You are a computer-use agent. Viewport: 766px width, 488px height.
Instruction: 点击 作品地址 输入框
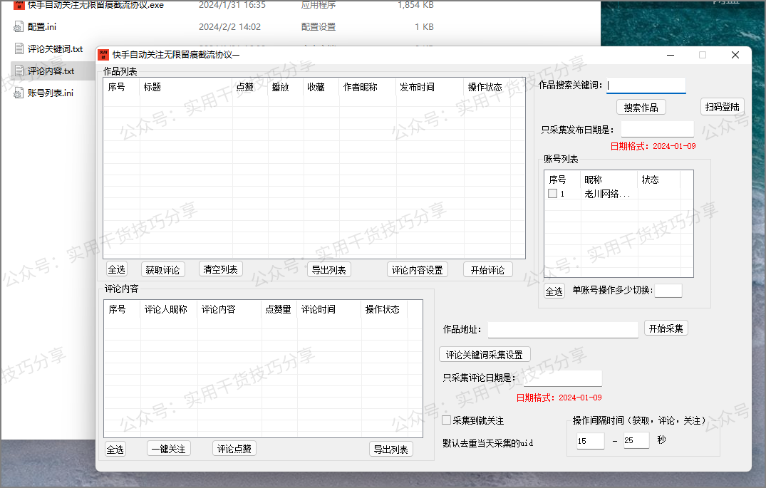coord(563,329)
